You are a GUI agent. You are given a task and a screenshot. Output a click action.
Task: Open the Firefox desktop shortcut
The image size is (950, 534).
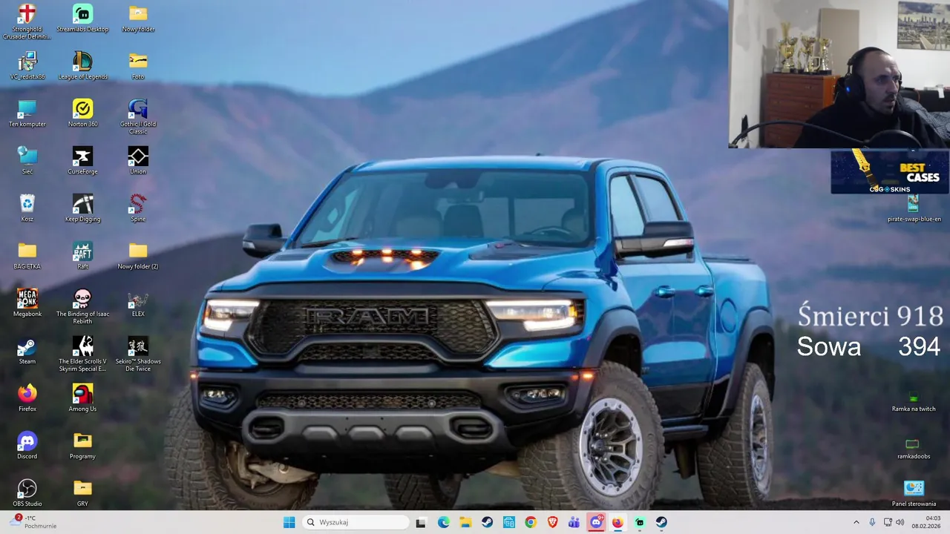pyautogui.click(x=27, y=398)
